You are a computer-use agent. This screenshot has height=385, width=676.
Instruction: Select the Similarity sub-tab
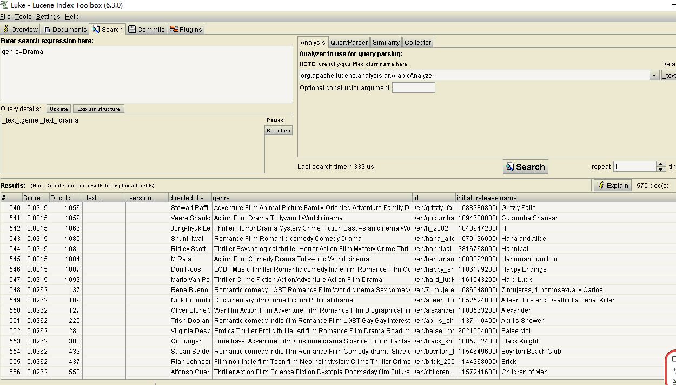386,42
